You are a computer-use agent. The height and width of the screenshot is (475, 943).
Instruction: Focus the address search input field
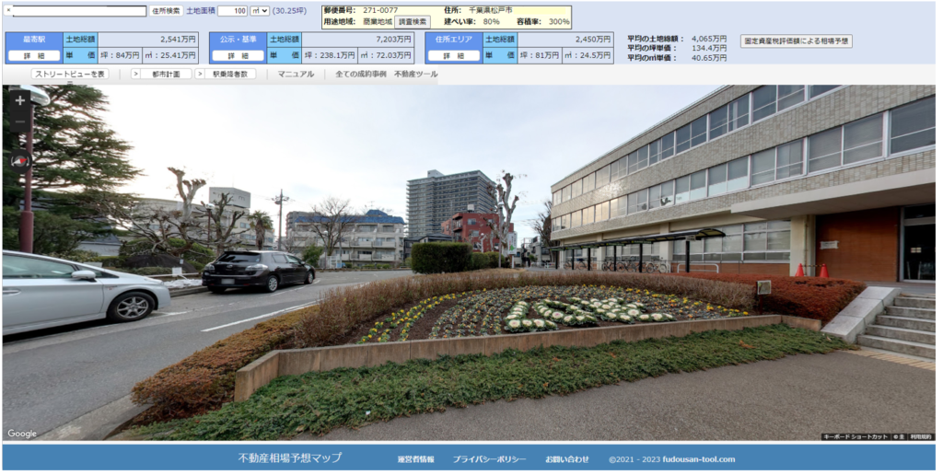tap(77, 11)
